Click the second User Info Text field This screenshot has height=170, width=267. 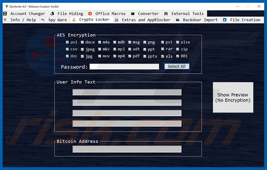coord(127,102)
